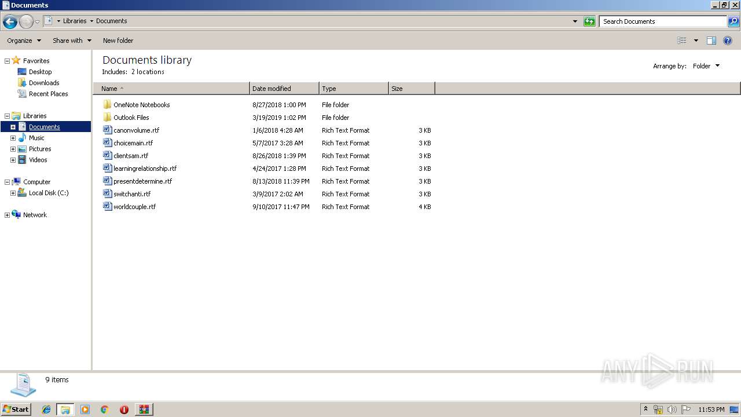The image size is (741, 417).
Task: Click the New folder button
Action: point(118,41)
